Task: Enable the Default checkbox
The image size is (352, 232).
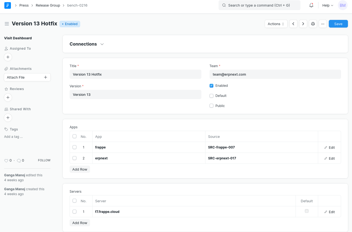Action: pos(211,96)
